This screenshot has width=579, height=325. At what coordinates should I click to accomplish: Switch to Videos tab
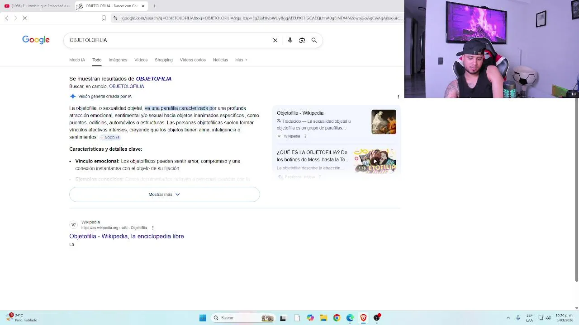pyautogui.click(x=141, y=60)
